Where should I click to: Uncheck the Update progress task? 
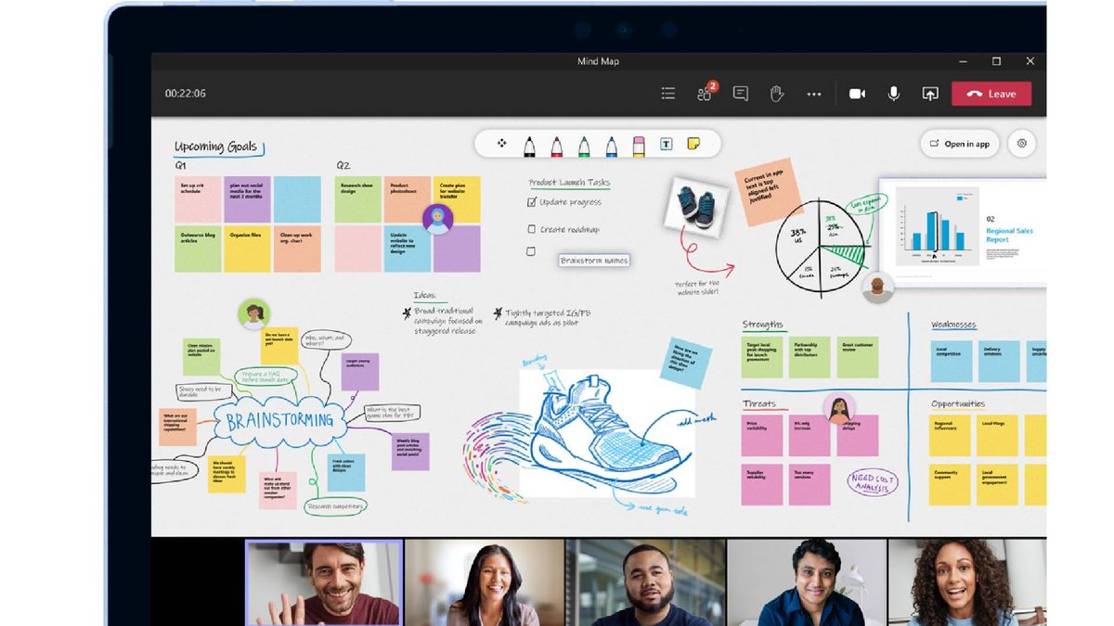tap(532, 201)
